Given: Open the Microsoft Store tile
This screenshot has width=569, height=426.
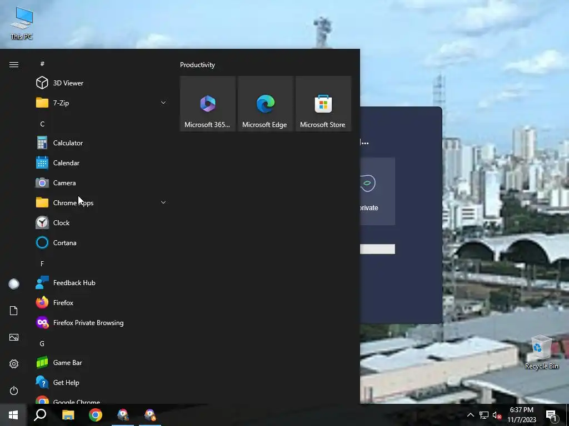Looking at the screenshot, I should 323,104.
